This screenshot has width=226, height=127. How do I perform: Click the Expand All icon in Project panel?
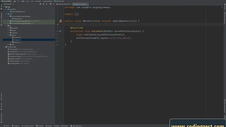tap(43, 4)
